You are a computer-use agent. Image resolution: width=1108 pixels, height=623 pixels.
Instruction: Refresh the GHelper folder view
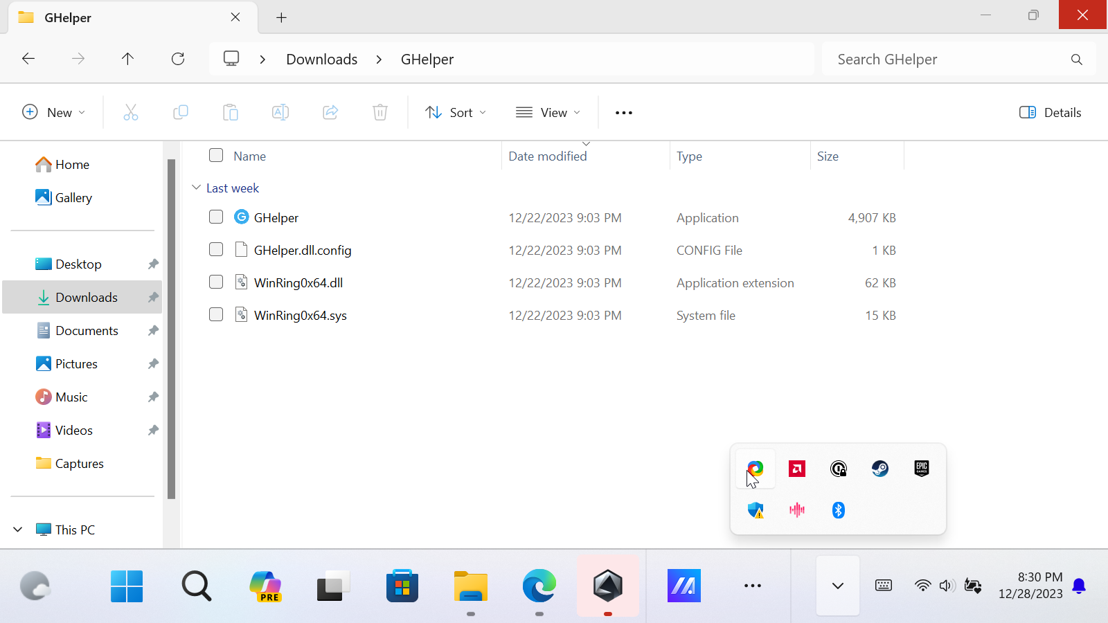tap(178, 59)
